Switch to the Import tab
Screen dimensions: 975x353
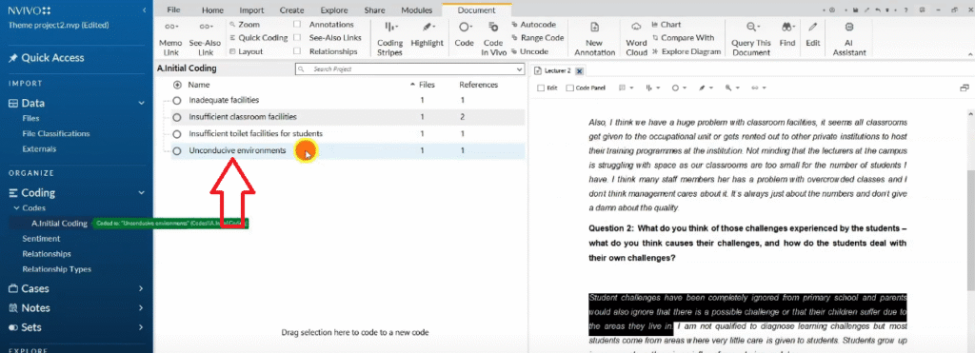[251, 10]
